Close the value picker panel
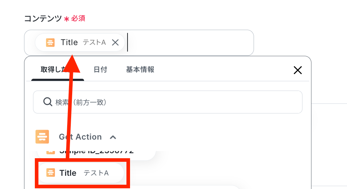This screenshot has width=347, height=189. click(297, 70)
